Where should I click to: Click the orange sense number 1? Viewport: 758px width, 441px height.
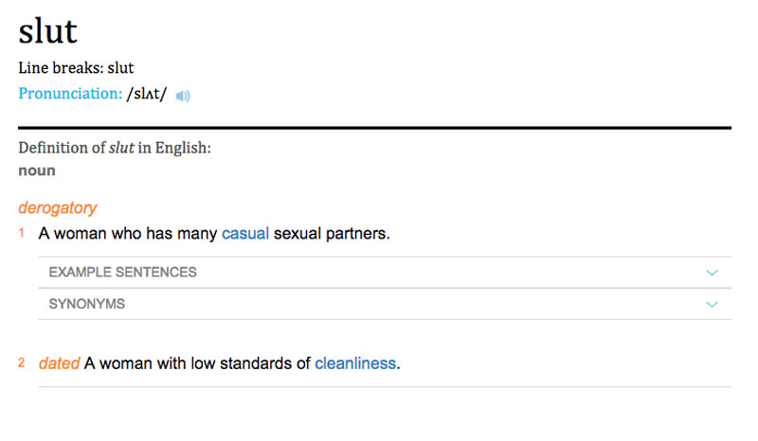click(22, 233)
